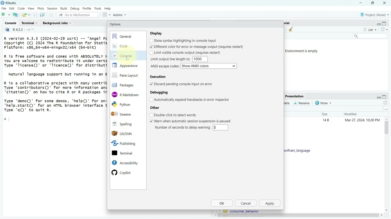Enable Automatically expand tracebacks in error inspector

pyautogui.click(x=151, y=100)
